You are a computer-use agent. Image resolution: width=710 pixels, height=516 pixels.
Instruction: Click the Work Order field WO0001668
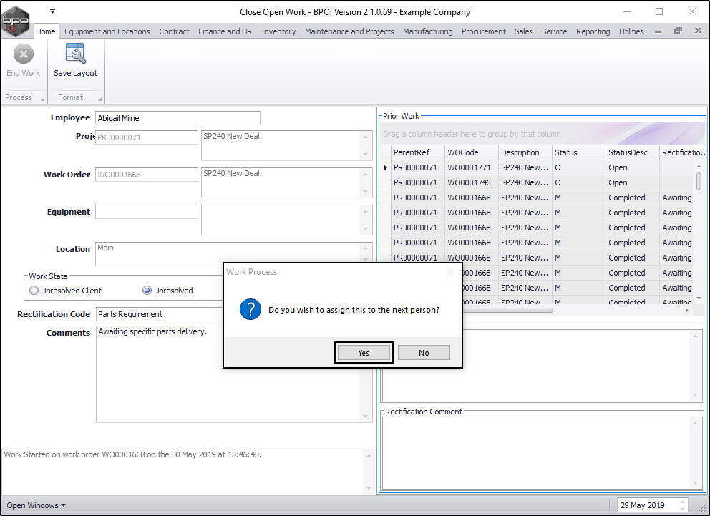[x=146, y=175]
